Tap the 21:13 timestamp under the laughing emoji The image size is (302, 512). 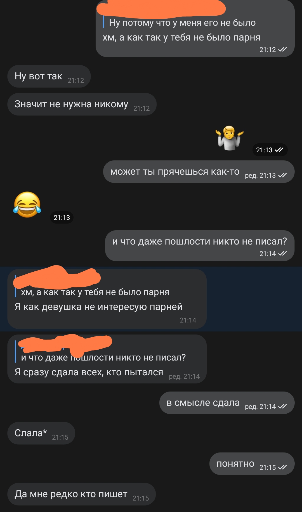tap(62, 217)
